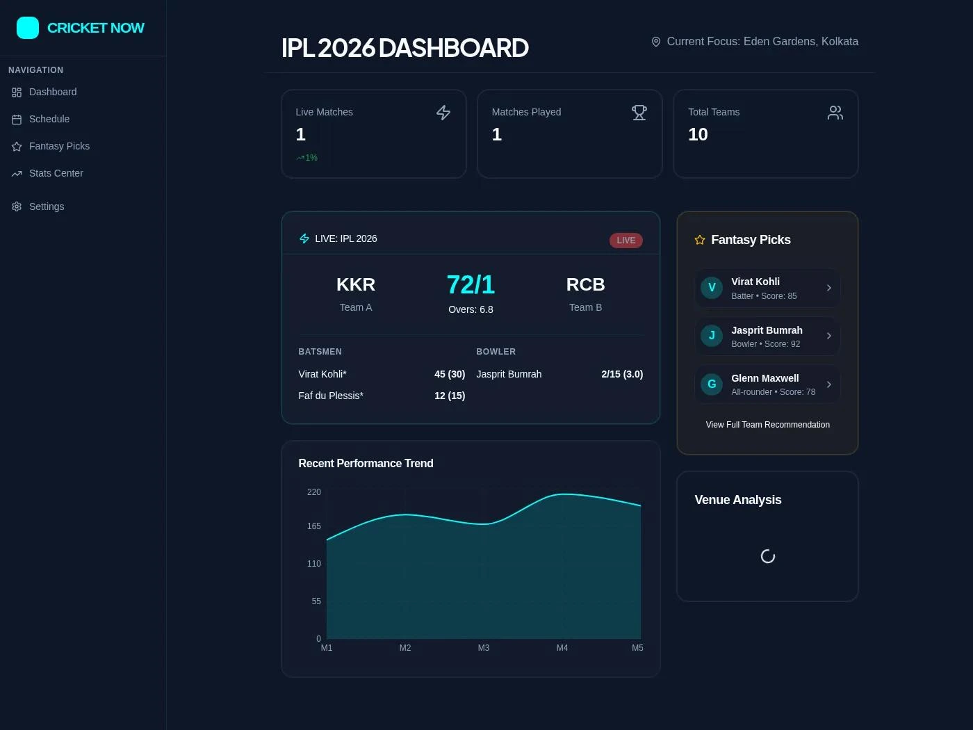Click the 45 (30) batting score
Screen dimensions: 973x730
click(x=450, y=374)
